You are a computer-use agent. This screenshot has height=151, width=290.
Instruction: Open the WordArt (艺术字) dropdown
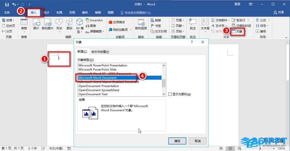click(219, 26)
